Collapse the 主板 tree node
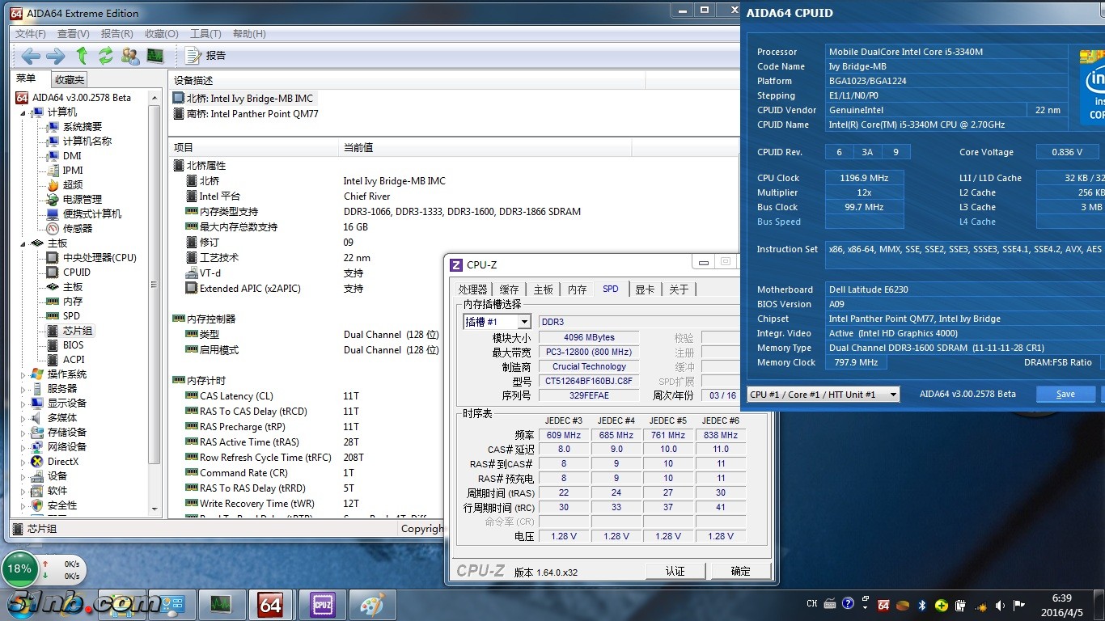The height and width of the screenshot is (621, 1105). click(23, 243)
